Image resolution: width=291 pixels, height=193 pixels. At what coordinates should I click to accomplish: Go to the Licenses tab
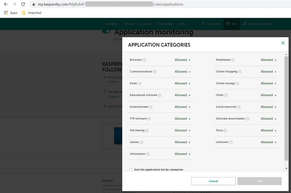pyautogui.click(x=146, y=24)
